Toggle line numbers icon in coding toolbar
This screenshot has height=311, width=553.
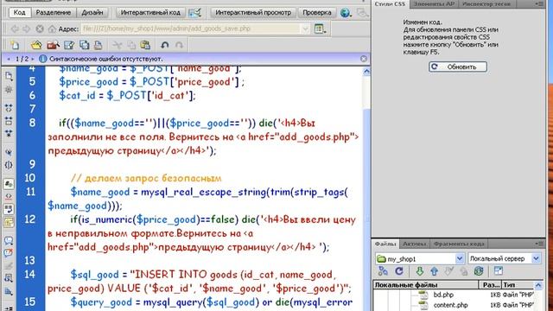[9, 184]
